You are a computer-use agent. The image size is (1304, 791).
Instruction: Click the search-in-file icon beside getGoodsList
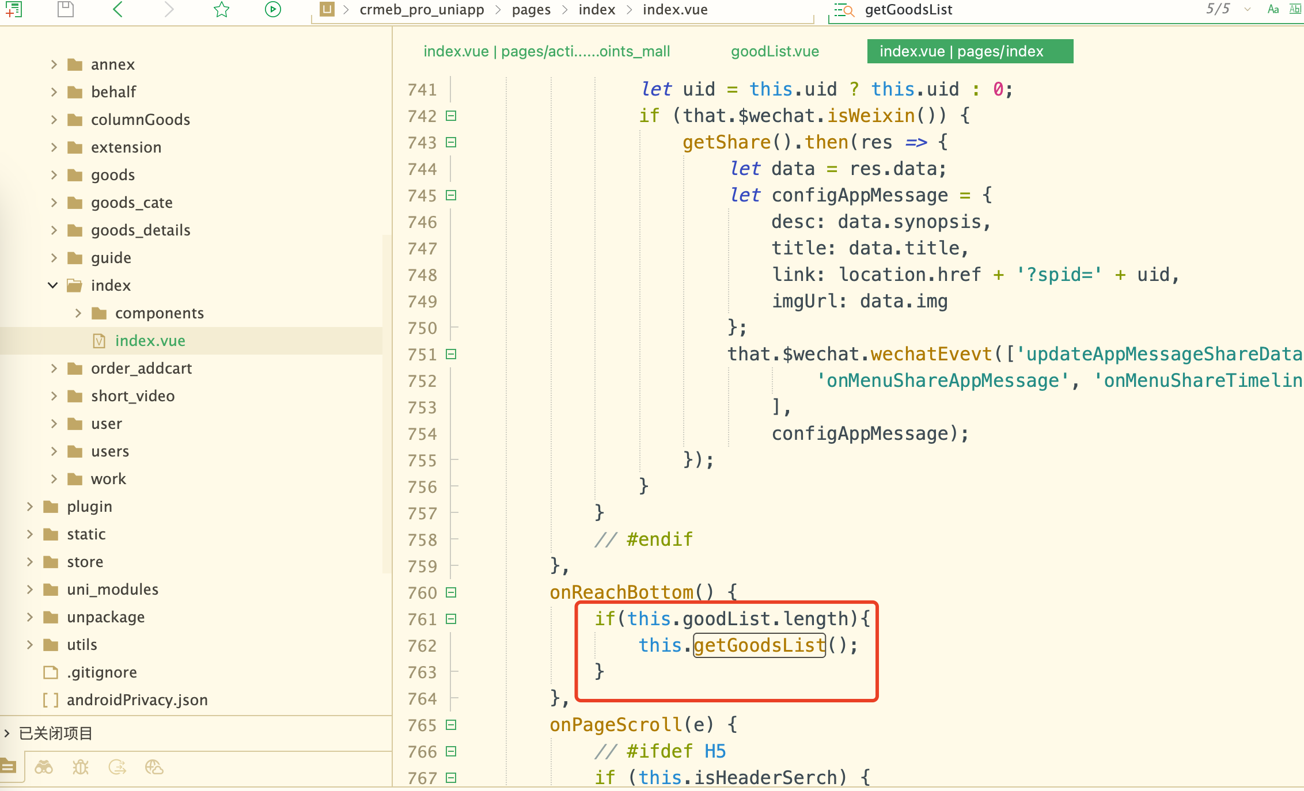point(844,10)
